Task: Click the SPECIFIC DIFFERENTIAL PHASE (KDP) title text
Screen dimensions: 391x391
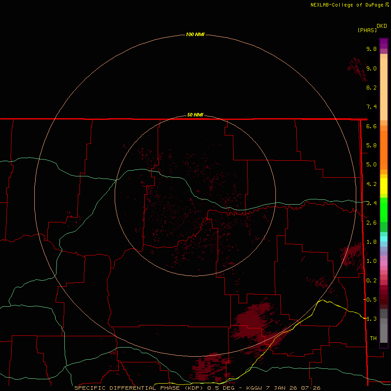Action: [x=139, y=388]
